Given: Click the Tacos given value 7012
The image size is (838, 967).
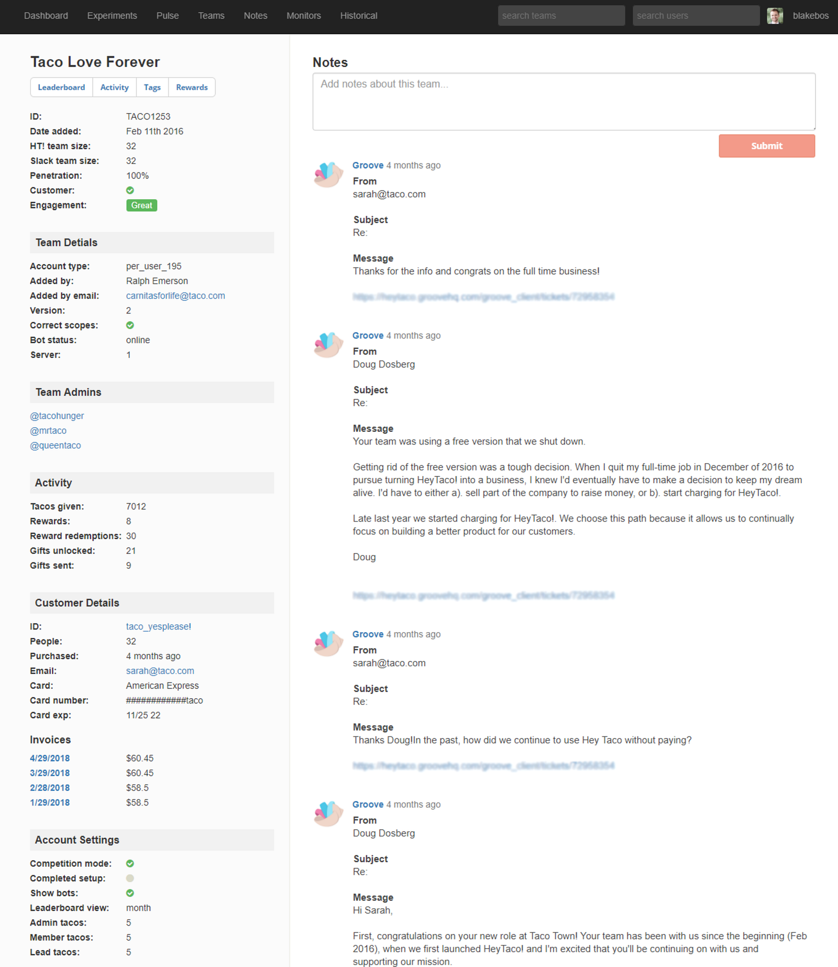Looking at the screenshot, I should pos(136,506).
